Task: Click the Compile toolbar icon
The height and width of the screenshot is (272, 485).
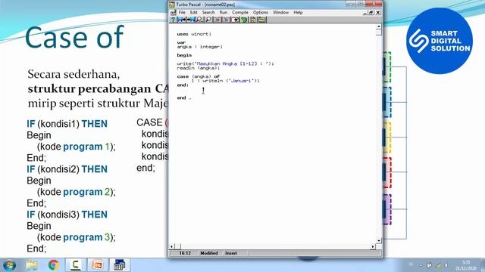Action: click(x=253, y=20)
